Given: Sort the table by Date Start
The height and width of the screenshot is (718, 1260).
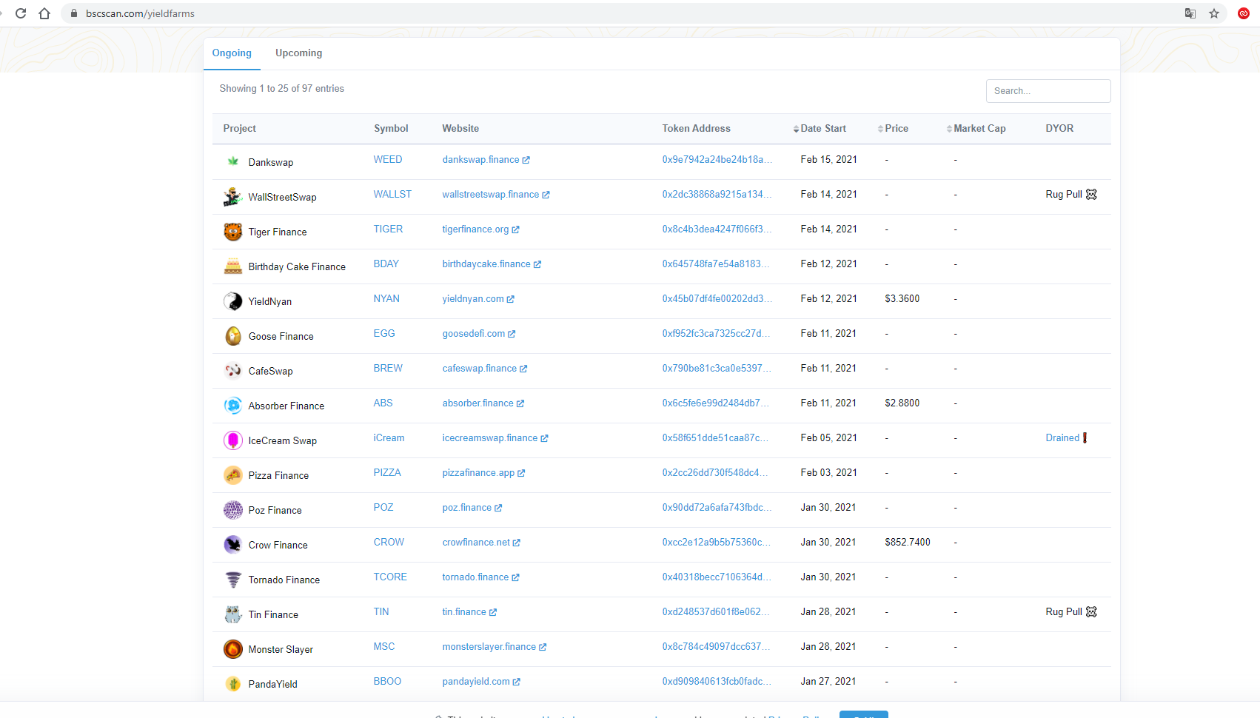Looking at the screenshot, I should point(820,128).
